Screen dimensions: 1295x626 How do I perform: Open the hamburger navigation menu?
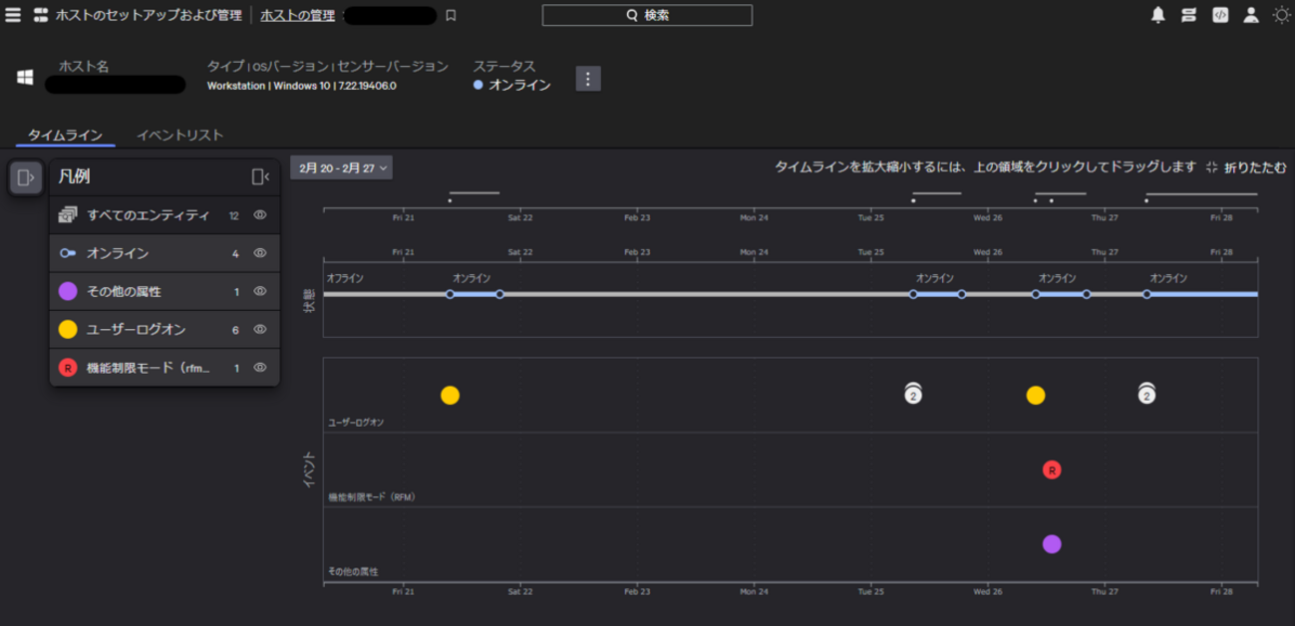click(x=13, y=15)
